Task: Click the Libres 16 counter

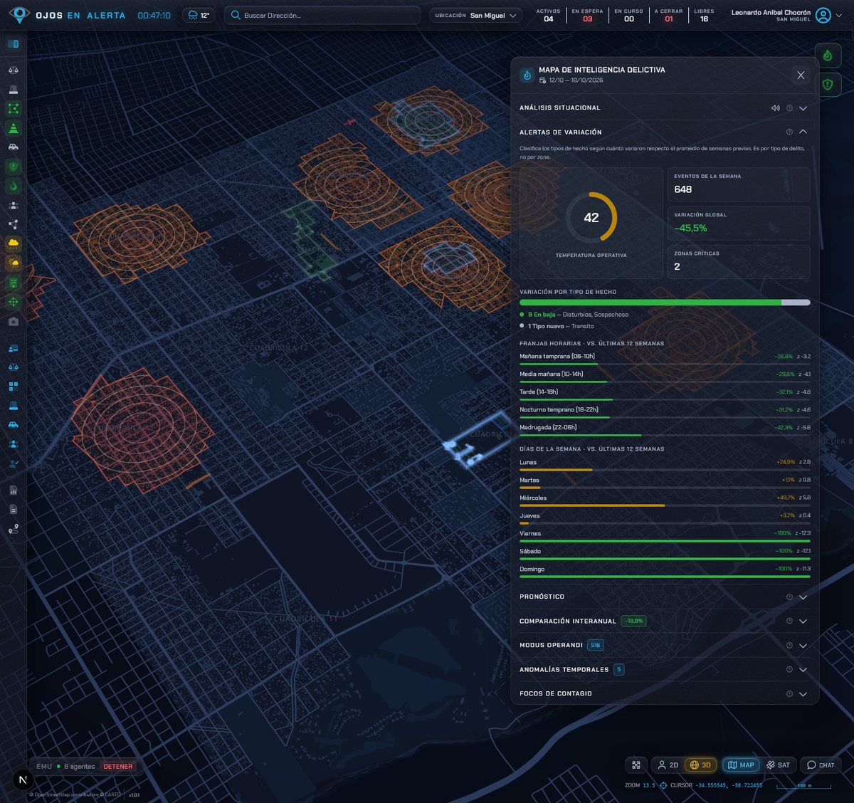Action: pyautogui.click(x=704, y=15)
